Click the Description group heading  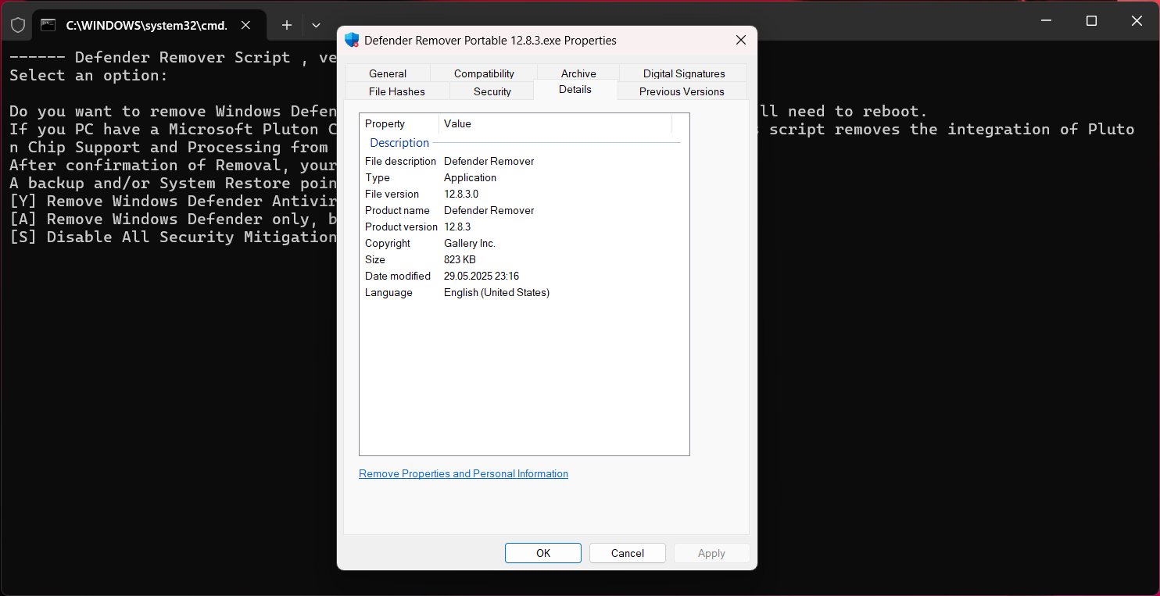[399, 143]
